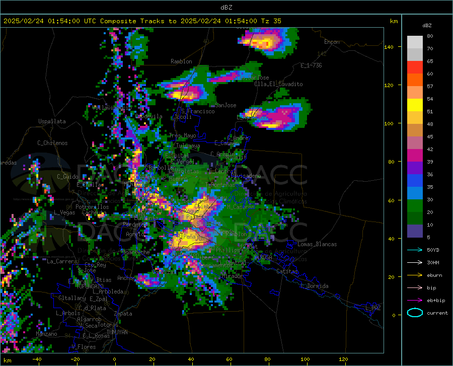
Task: Click the 'Encon' map label
Action: tap(332, 42)
